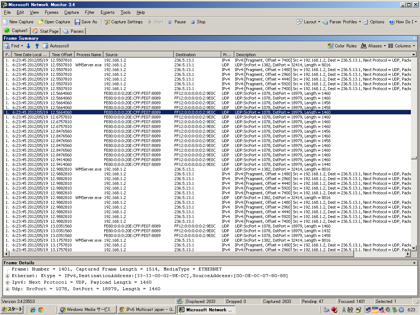Click the status bar network icon beside Displayed
Image resolution: width=420 pixels, height=315 pixels.
(x=180, y=302)
